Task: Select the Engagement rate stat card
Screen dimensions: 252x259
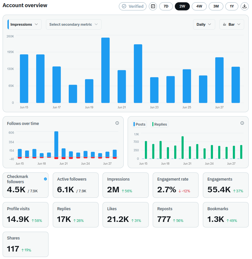Action: 176,185
